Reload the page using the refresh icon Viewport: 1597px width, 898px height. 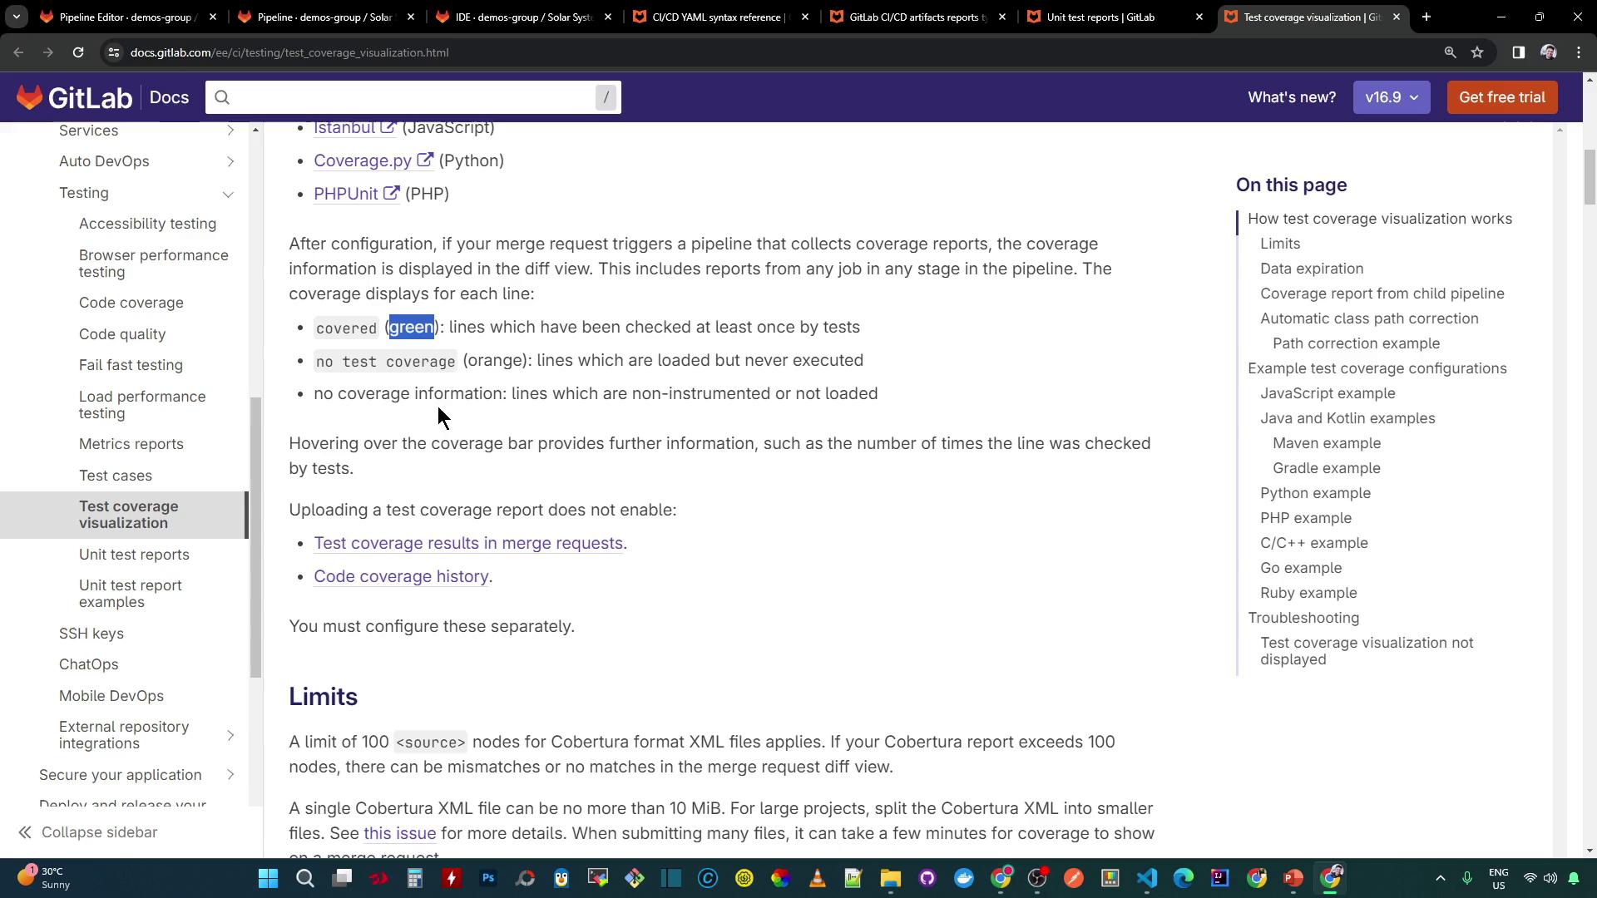(78, 52)
